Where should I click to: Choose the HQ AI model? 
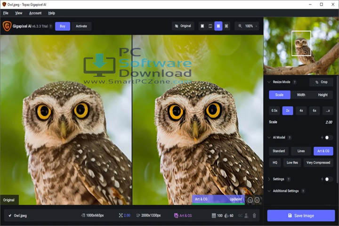point(275,162)
